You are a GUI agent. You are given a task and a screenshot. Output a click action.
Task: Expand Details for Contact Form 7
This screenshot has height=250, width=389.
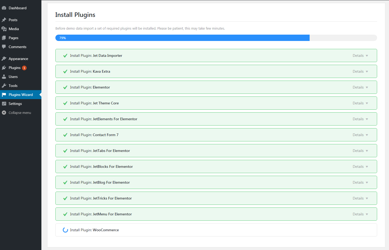[x=360, y=135]
